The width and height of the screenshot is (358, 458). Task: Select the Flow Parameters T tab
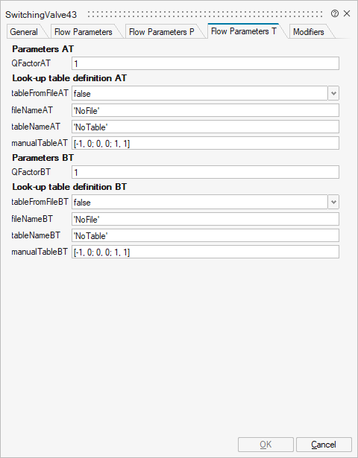pyautogui.click(x=244, y=31)
